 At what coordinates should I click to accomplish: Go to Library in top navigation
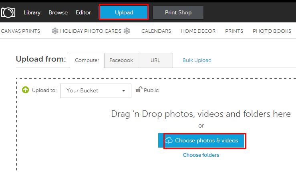[32, 12]
